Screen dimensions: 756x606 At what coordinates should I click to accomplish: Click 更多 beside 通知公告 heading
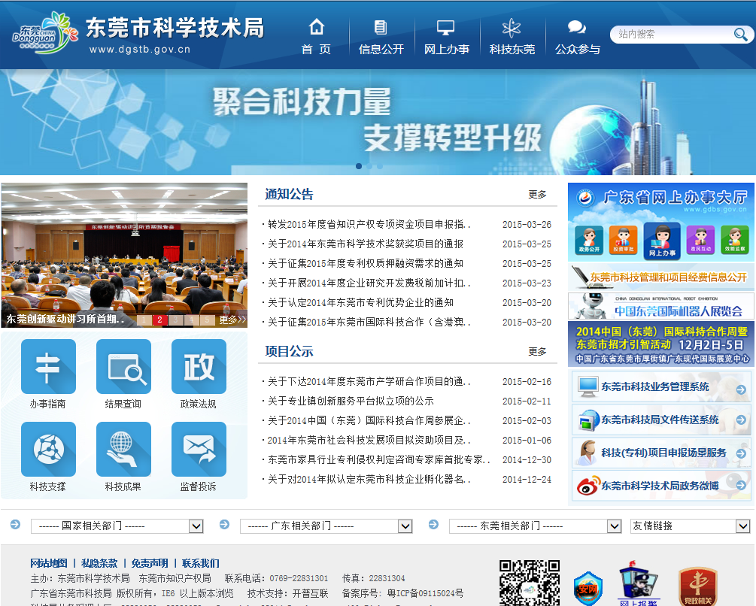click(x=537, y=194)
